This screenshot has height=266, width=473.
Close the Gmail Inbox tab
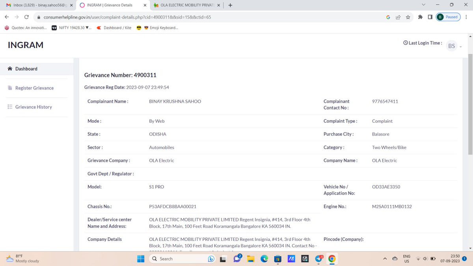pos(71,5)
